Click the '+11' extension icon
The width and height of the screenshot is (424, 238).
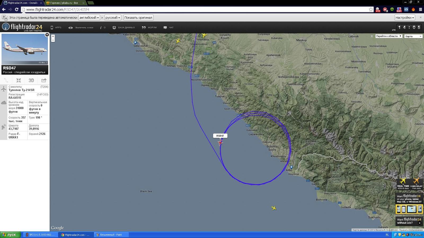[x=378, y=10]
